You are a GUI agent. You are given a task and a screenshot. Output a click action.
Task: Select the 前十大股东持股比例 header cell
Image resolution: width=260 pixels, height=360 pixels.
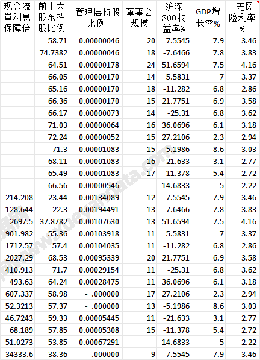[52, 17]
